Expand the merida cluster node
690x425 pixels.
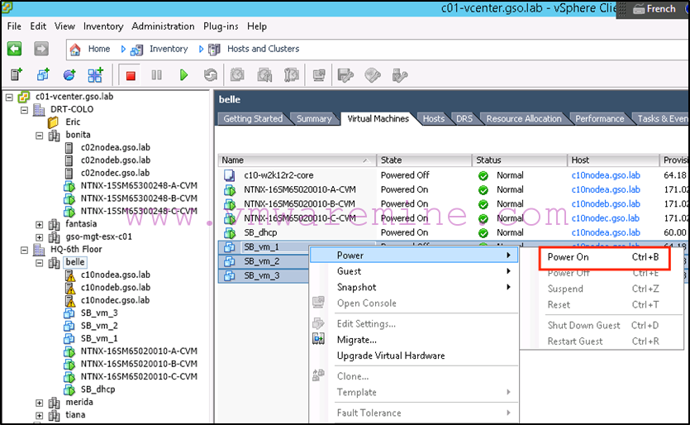click(x=39, y=403)
